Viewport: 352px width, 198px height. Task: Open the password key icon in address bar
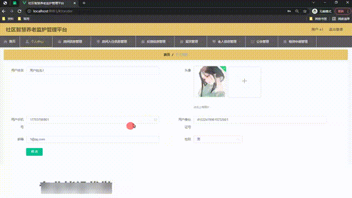(x=289, y=11)
